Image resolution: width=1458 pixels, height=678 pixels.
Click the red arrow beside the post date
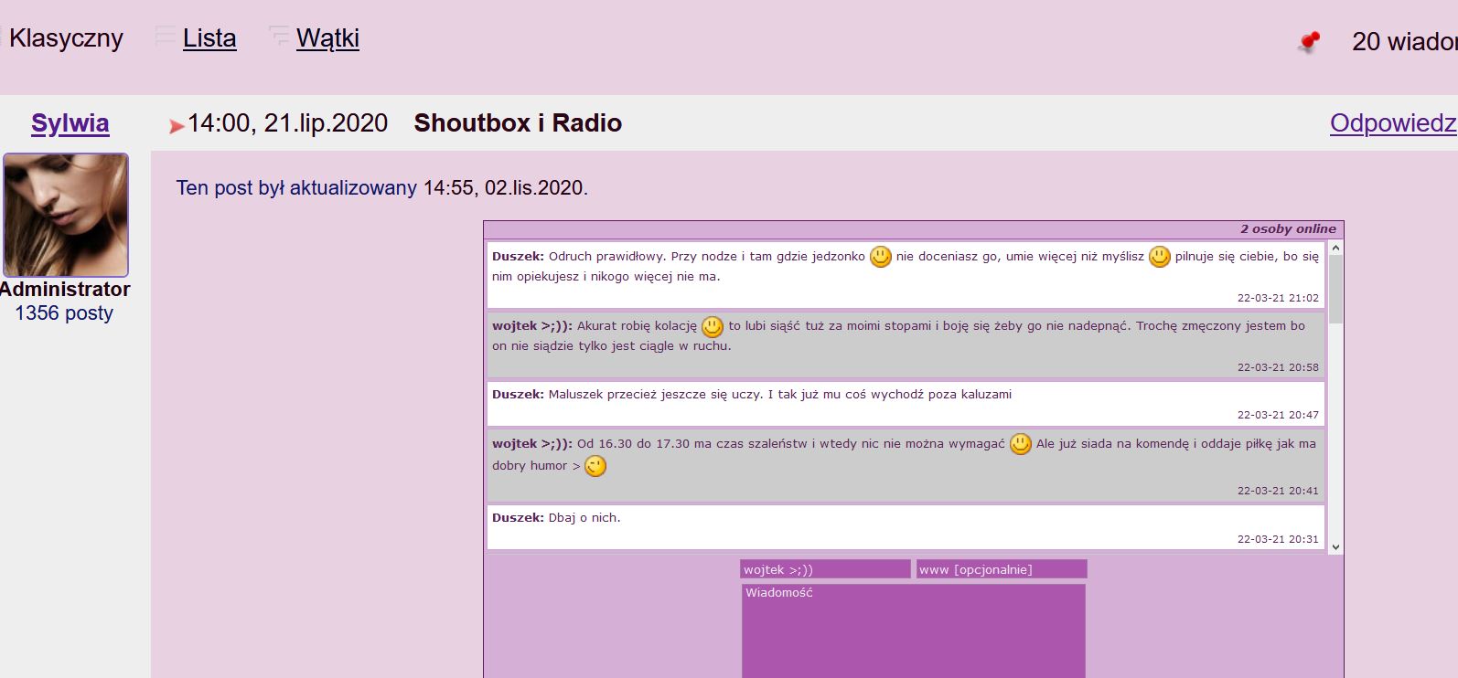coord(177,126)
